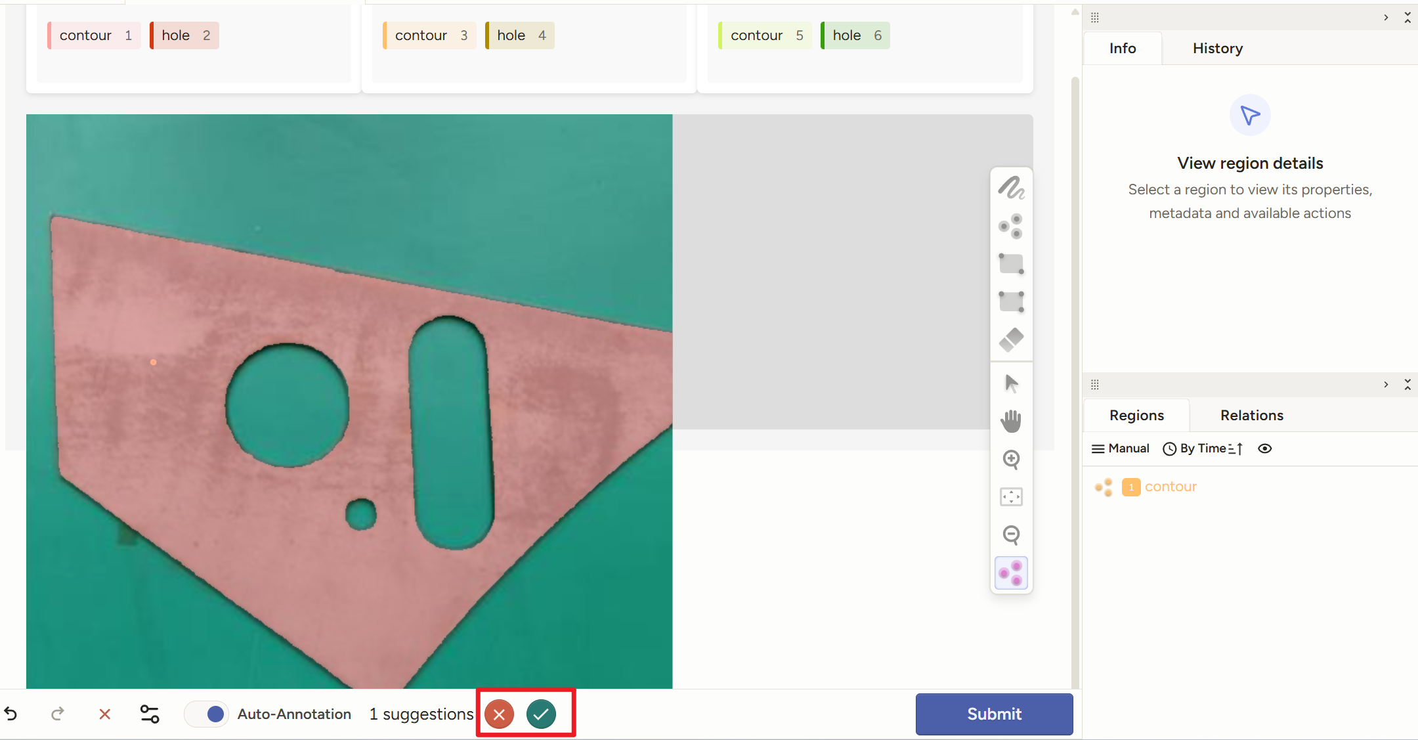This screenshot has height=740, width=1418.
Task: Click the zoom in magnifier
Action: [1011, 459]
